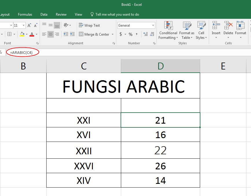
Task: Click Tell me what you want to do
Action: [x=115, y=14]
